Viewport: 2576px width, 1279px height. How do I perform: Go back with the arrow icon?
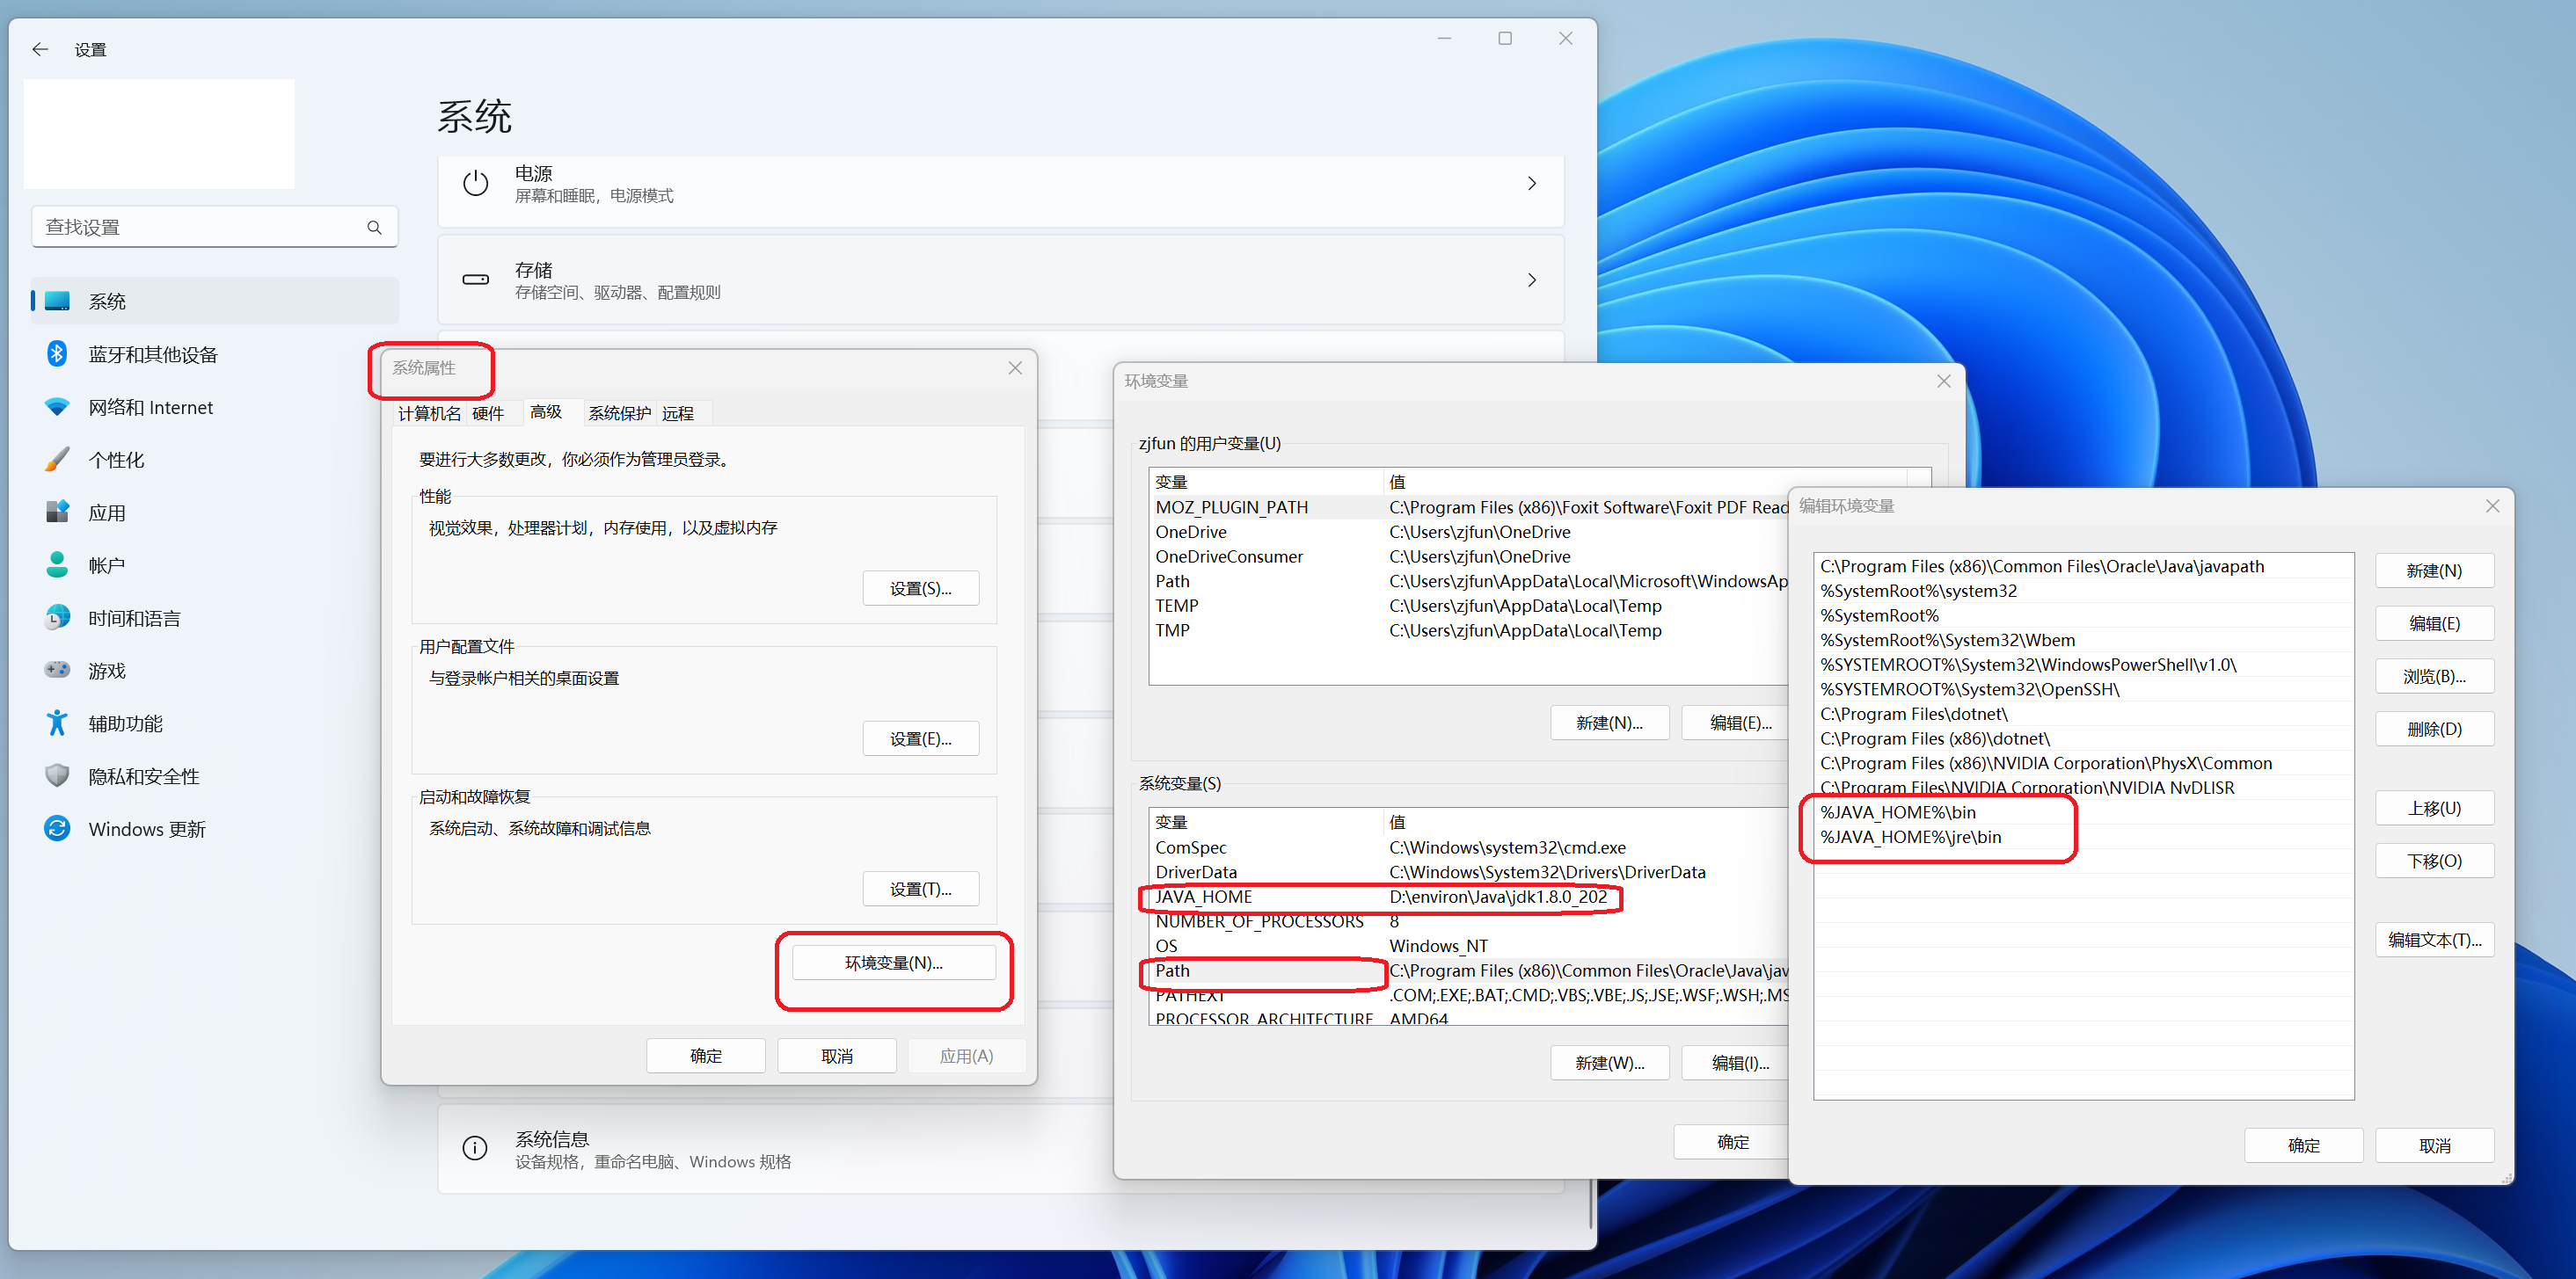[40, 49]
